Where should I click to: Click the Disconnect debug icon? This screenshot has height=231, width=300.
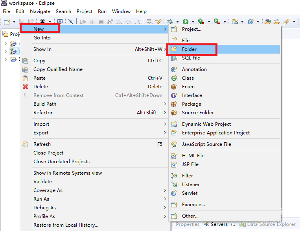pos(110,22)
